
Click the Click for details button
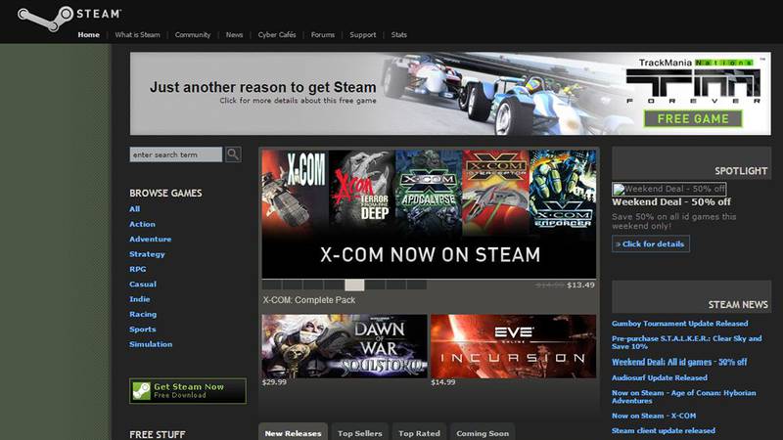click(x=651, y=243)
